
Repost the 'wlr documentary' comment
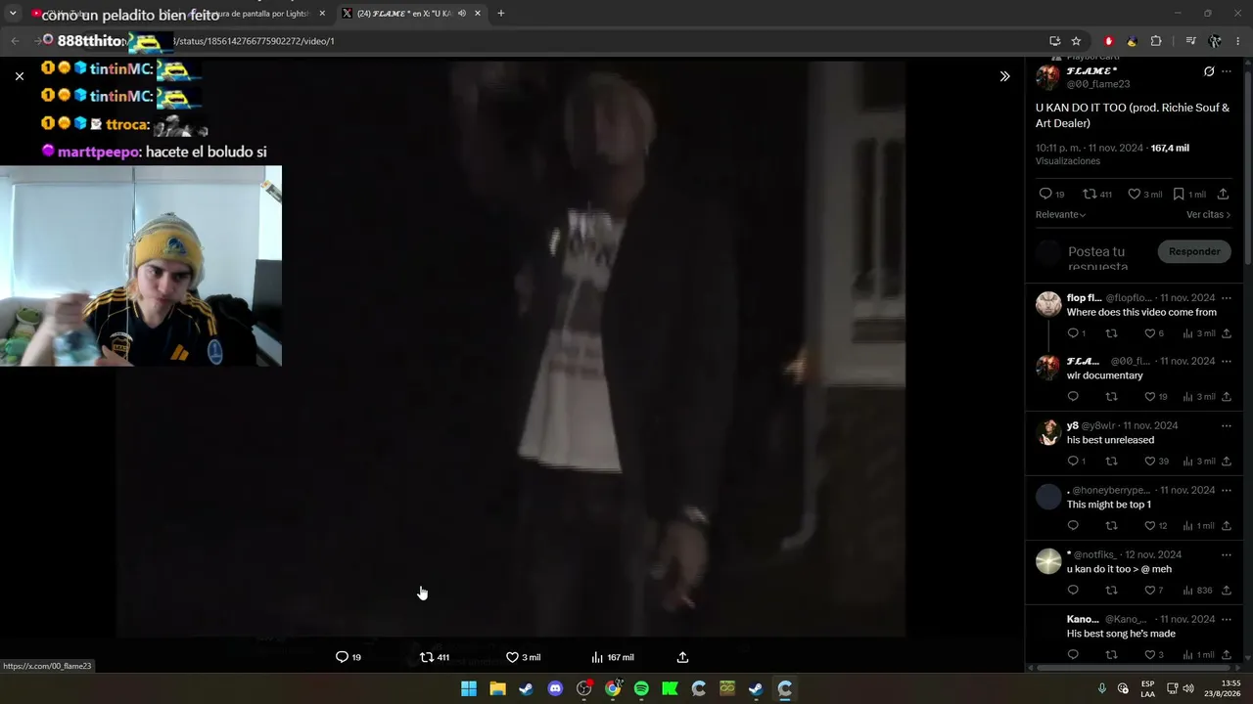[x=1111, y=396]
